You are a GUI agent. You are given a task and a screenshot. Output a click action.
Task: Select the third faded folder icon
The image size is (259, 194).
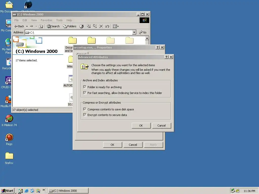pos(111,40)
